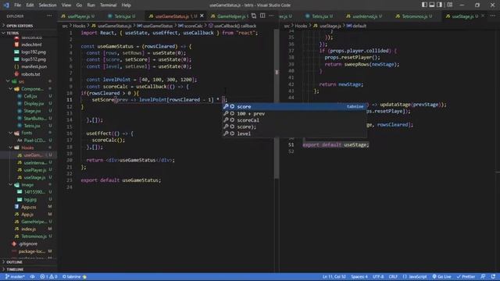This screenshot has width=500, height=281.
Task: Open App.css in the explorer
Action: (x=29, y=207)
